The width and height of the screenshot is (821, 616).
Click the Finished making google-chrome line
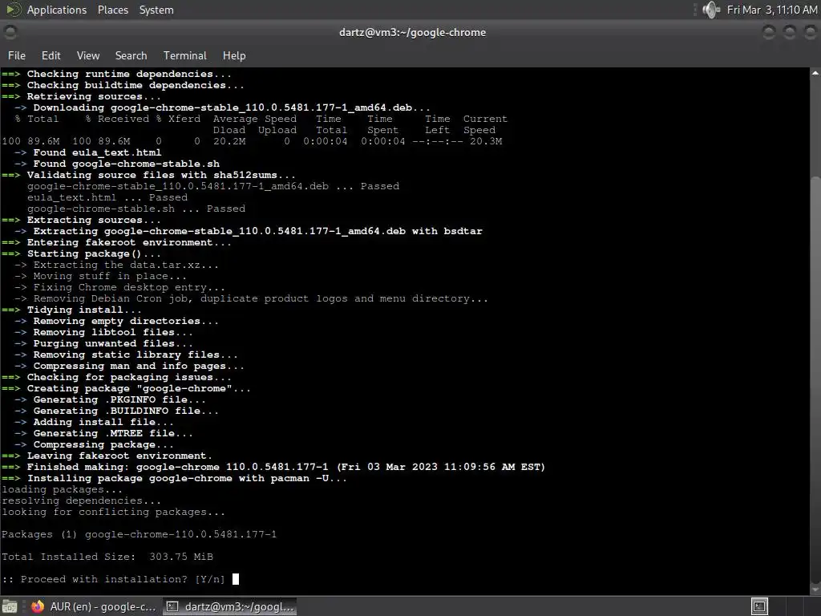tap(273, 467)
